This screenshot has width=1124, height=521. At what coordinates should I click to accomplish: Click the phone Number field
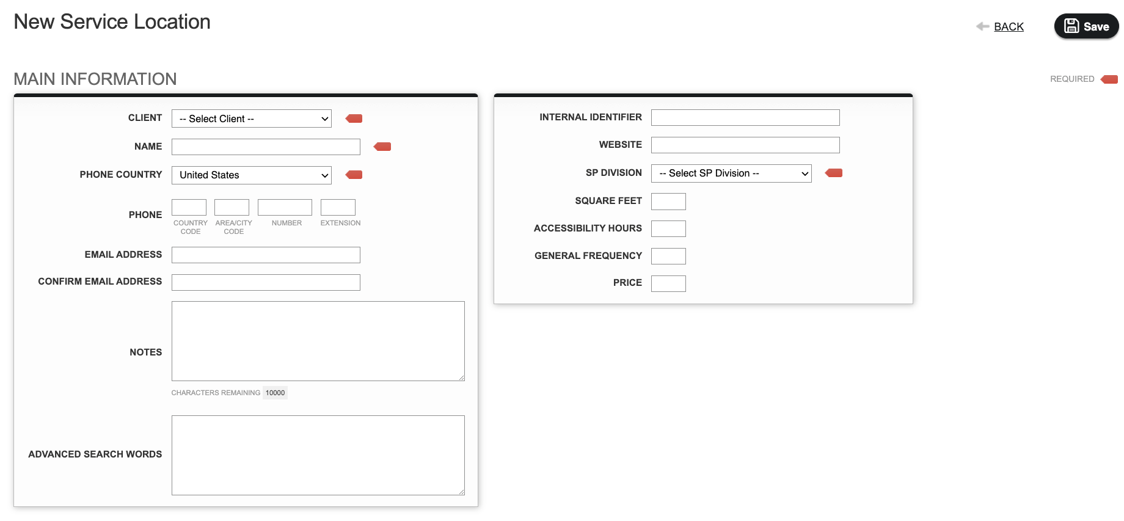tap(285, 207)
